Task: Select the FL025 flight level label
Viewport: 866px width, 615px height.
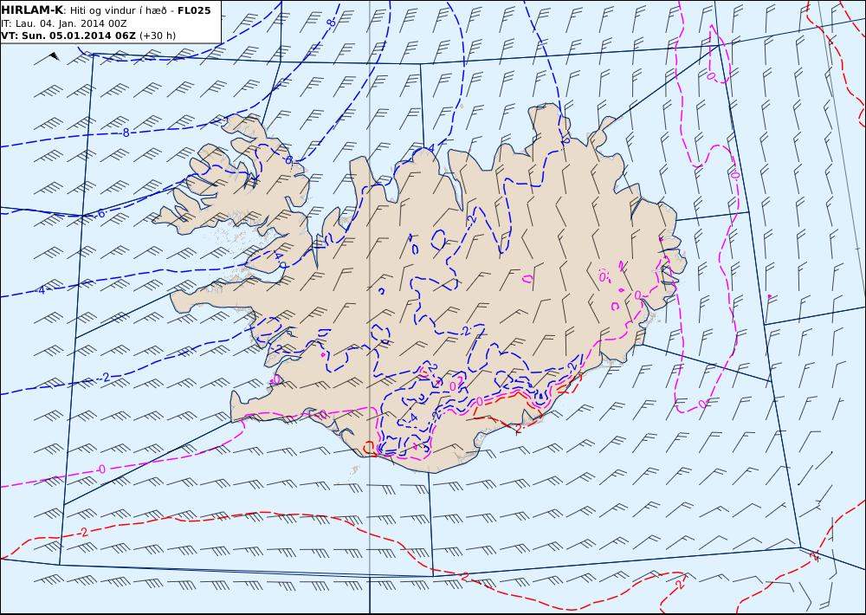Action: tap(194, 10)
